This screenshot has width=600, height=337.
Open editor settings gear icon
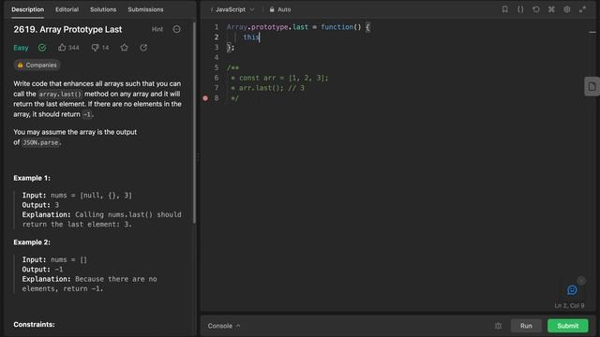[566, 9]
